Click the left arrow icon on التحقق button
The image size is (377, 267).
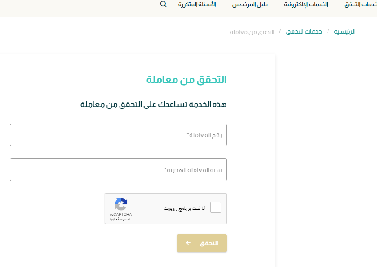coord(188,243)
